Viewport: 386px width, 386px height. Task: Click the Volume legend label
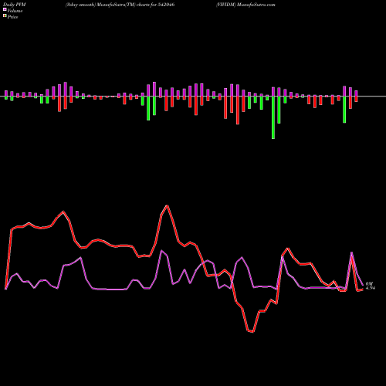coord(15,11)
